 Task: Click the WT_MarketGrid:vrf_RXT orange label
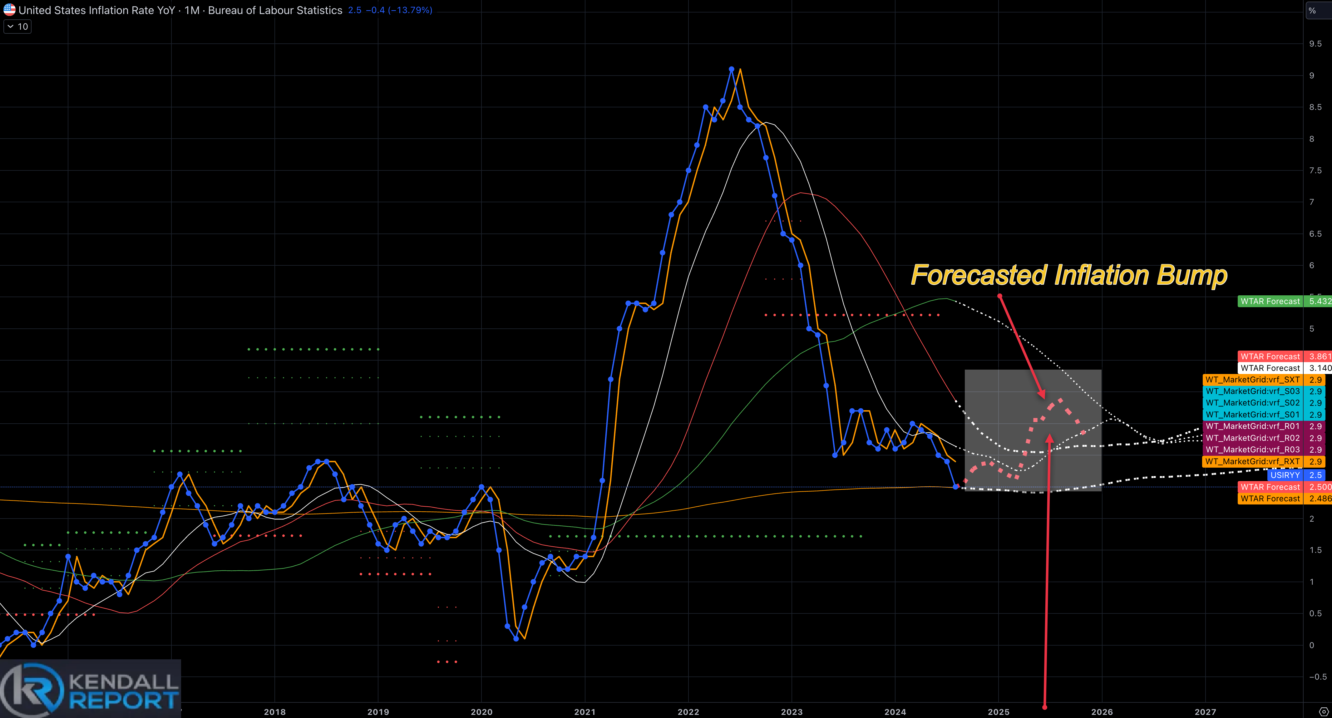pos(1252,462)
